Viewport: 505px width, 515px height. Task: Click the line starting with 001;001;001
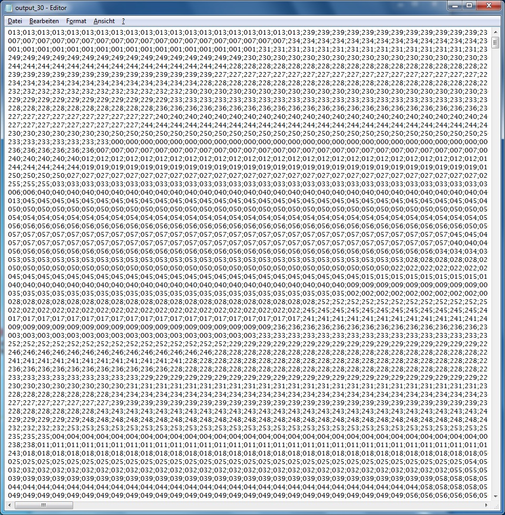(x=248, y=49)
